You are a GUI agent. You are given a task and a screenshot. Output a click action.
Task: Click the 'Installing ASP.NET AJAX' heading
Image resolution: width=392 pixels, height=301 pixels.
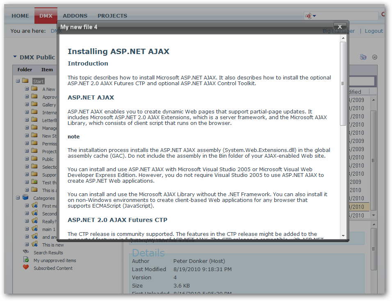pyautogui.click(x=119, y=52)
